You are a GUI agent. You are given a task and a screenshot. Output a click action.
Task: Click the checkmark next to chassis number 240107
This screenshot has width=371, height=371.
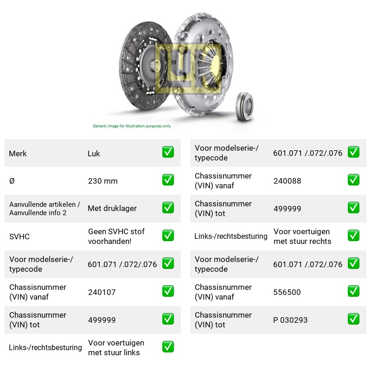coord(168,291)
